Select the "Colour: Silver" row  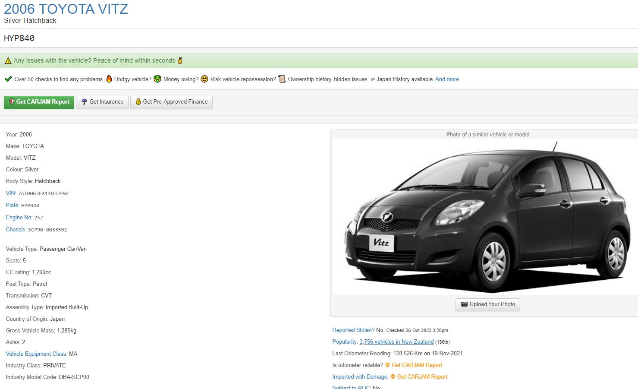[x=22, y=169]
